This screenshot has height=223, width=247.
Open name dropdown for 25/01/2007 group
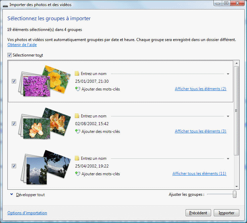tap(228, 74)
